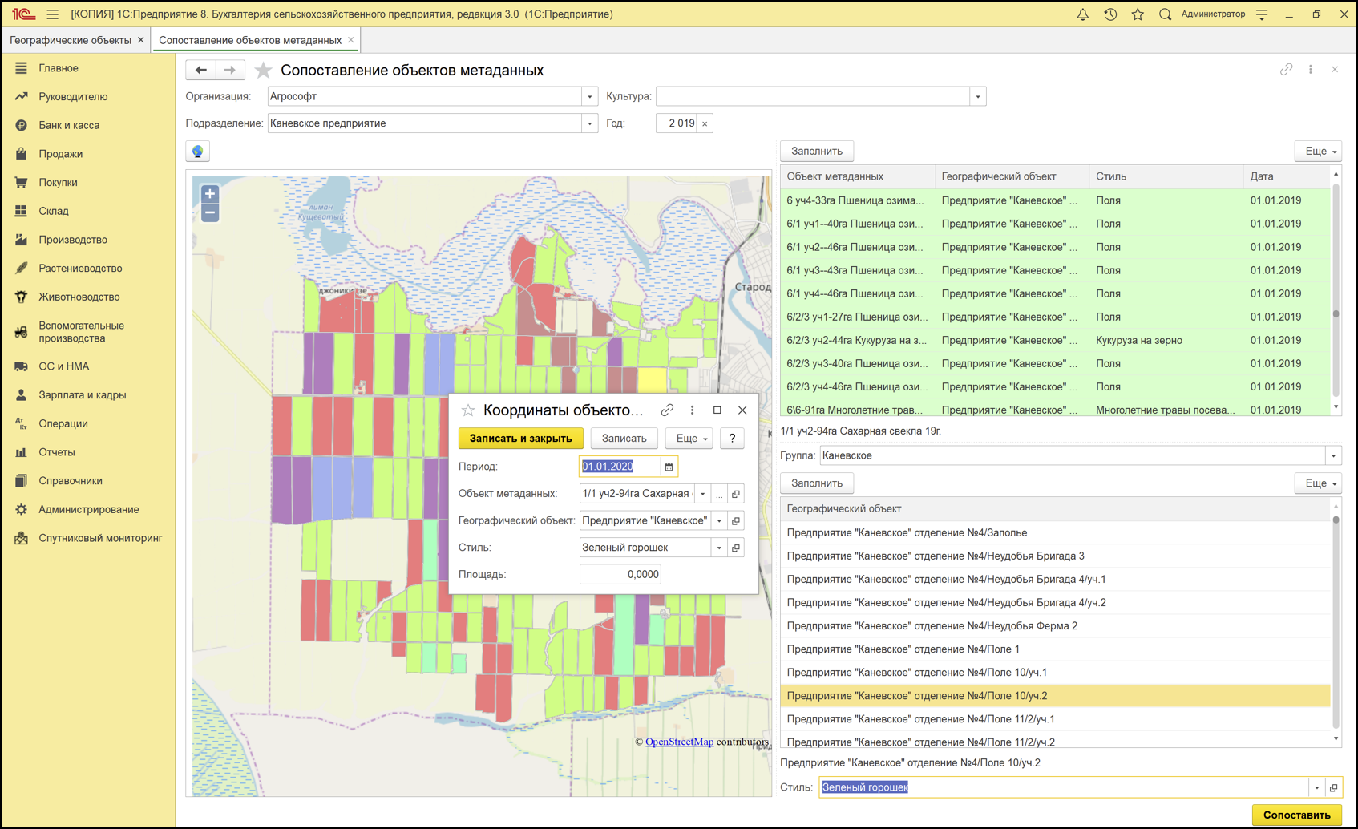
Task: Select row отделение №4/Поле 1
Action: 1055,649
